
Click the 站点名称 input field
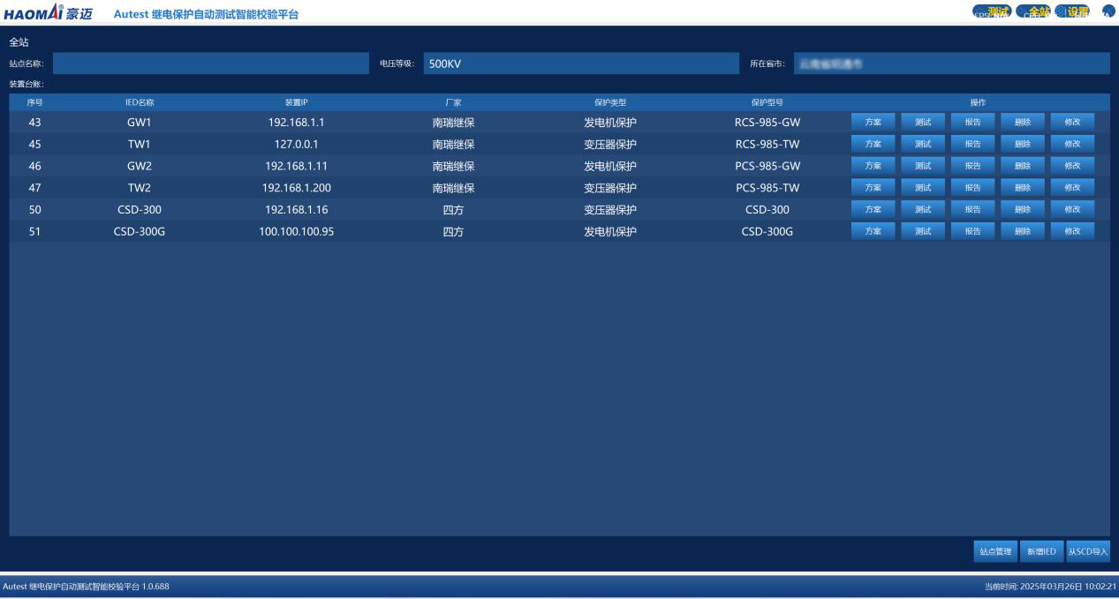coord(210,64)
